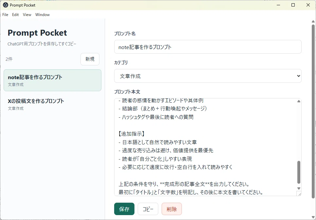The image size is (316, 220).
Task: Click the textarea resize handle corner
Action: [299, 194]
